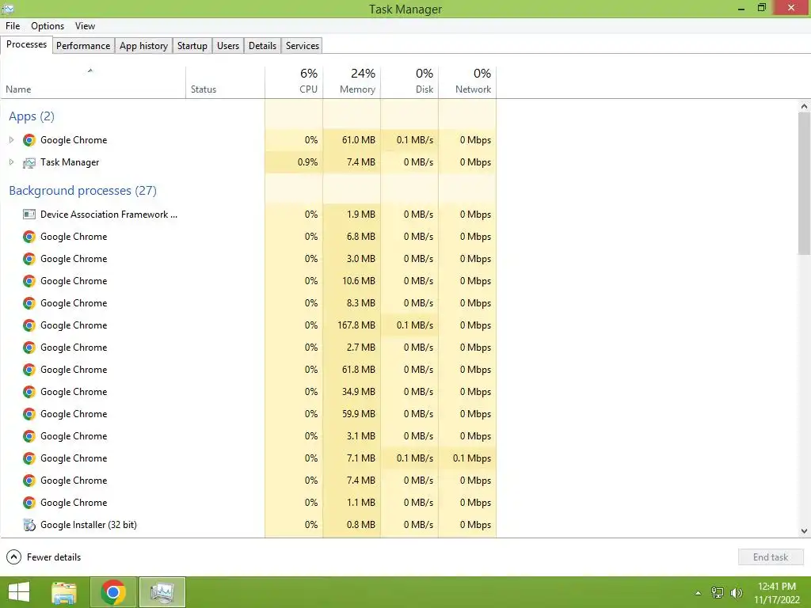The height and width of the screenshot is (608, 811).
Task: Click the Chrome icon in the 3.1 MB row
Action: click(x=29, y=436)
